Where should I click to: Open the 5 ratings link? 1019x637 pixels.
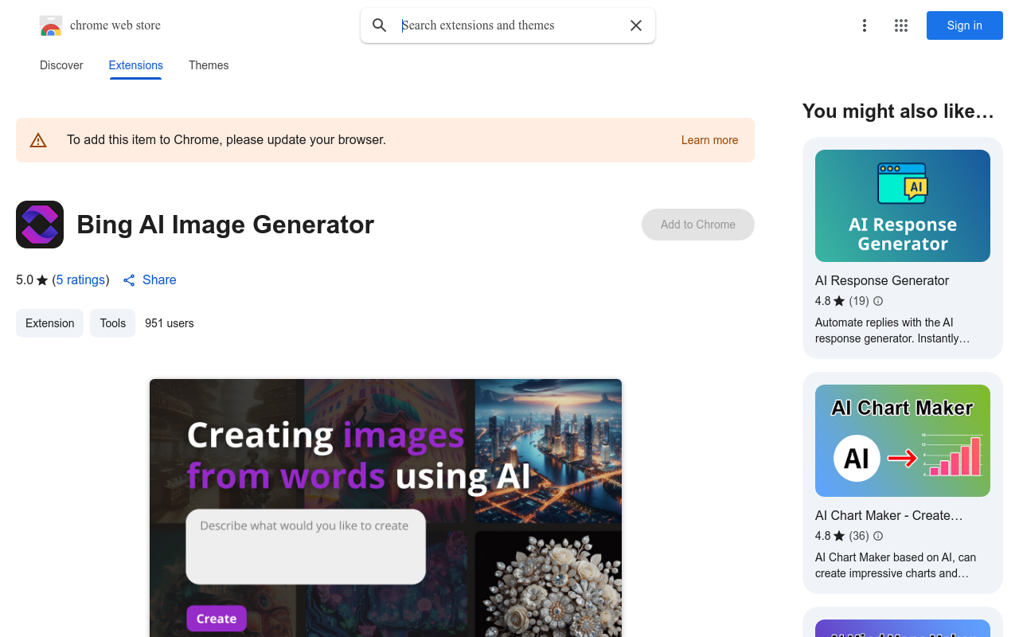click(80, 280)
